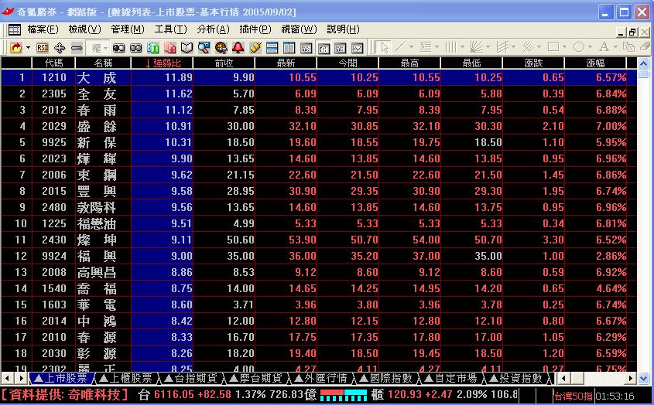Click the four-way move arrows icon
Screen dimensions: 654x405
point(60,47)
